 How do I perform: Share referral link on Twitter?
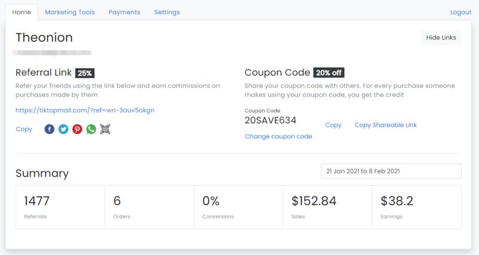pyautogui.click(x=63, y=129)
